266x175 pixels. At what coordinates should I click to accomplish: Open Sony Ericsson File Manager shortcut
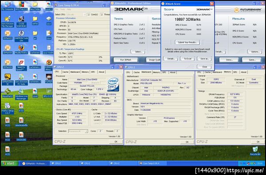point(8,22)
